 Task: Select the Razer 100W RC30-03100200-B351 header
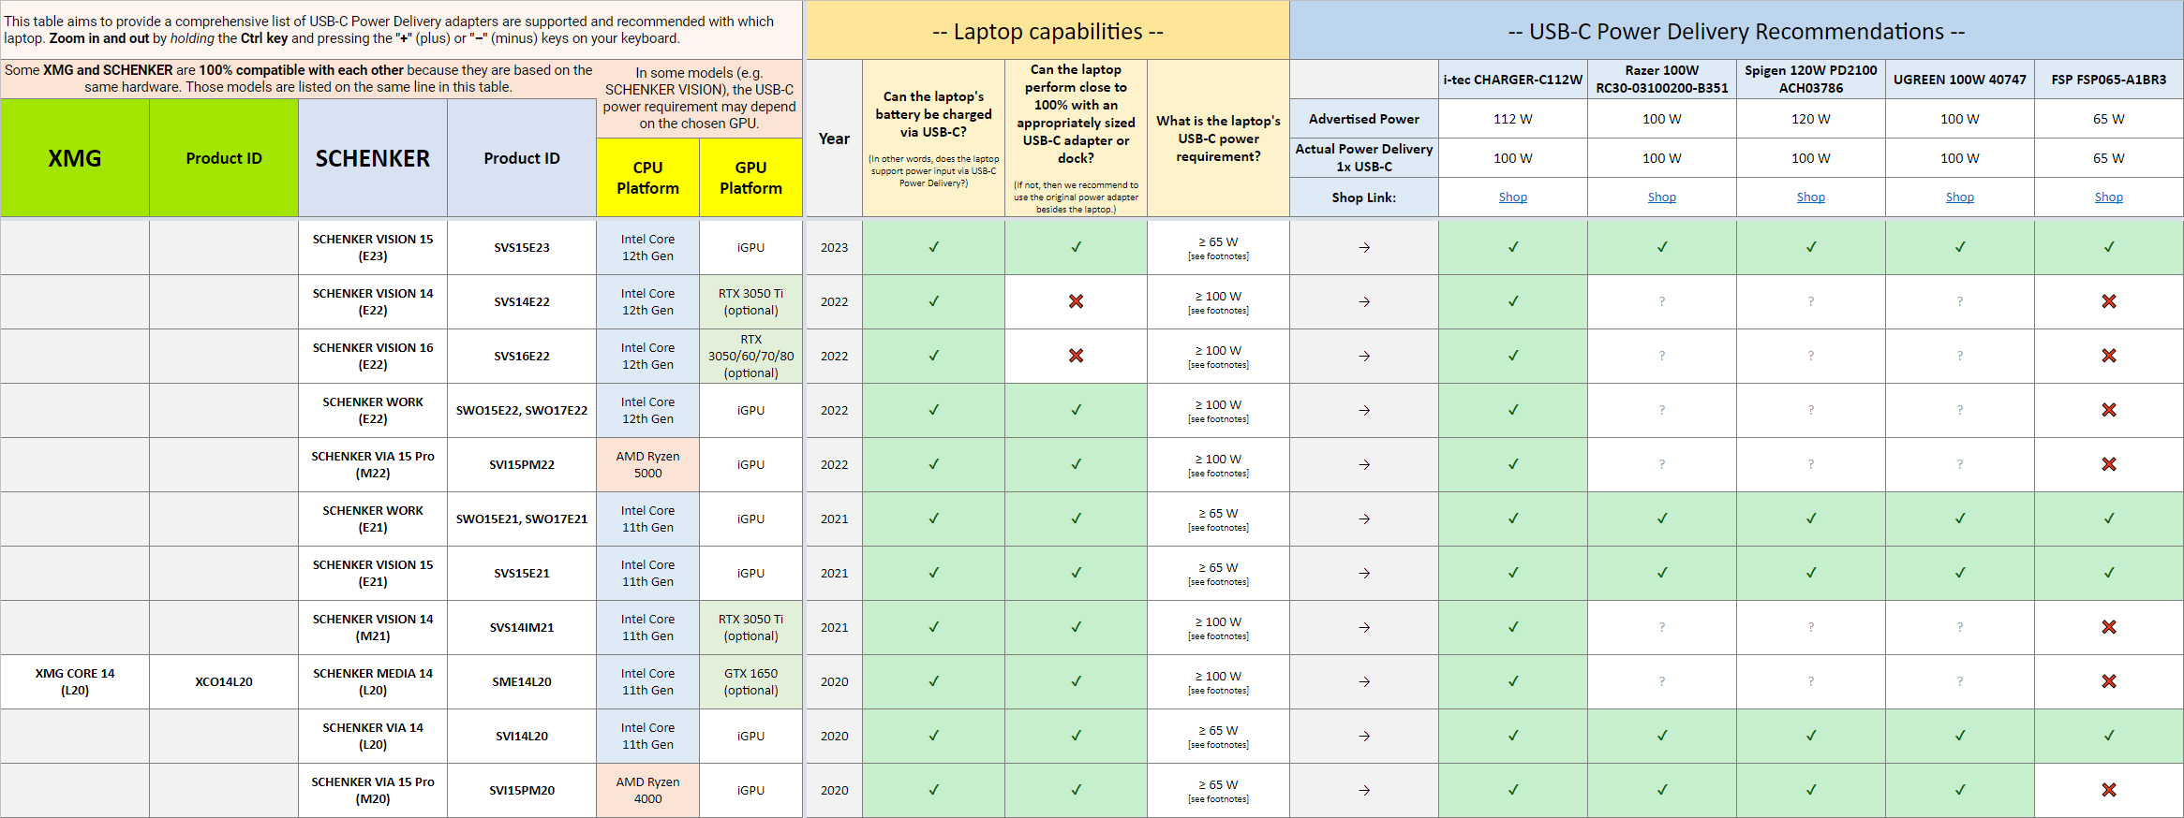1662,80
